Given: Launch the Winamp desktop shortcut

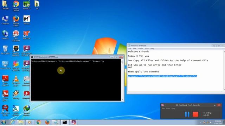Looking at the screenshot, I should click(x=16, y=94).
